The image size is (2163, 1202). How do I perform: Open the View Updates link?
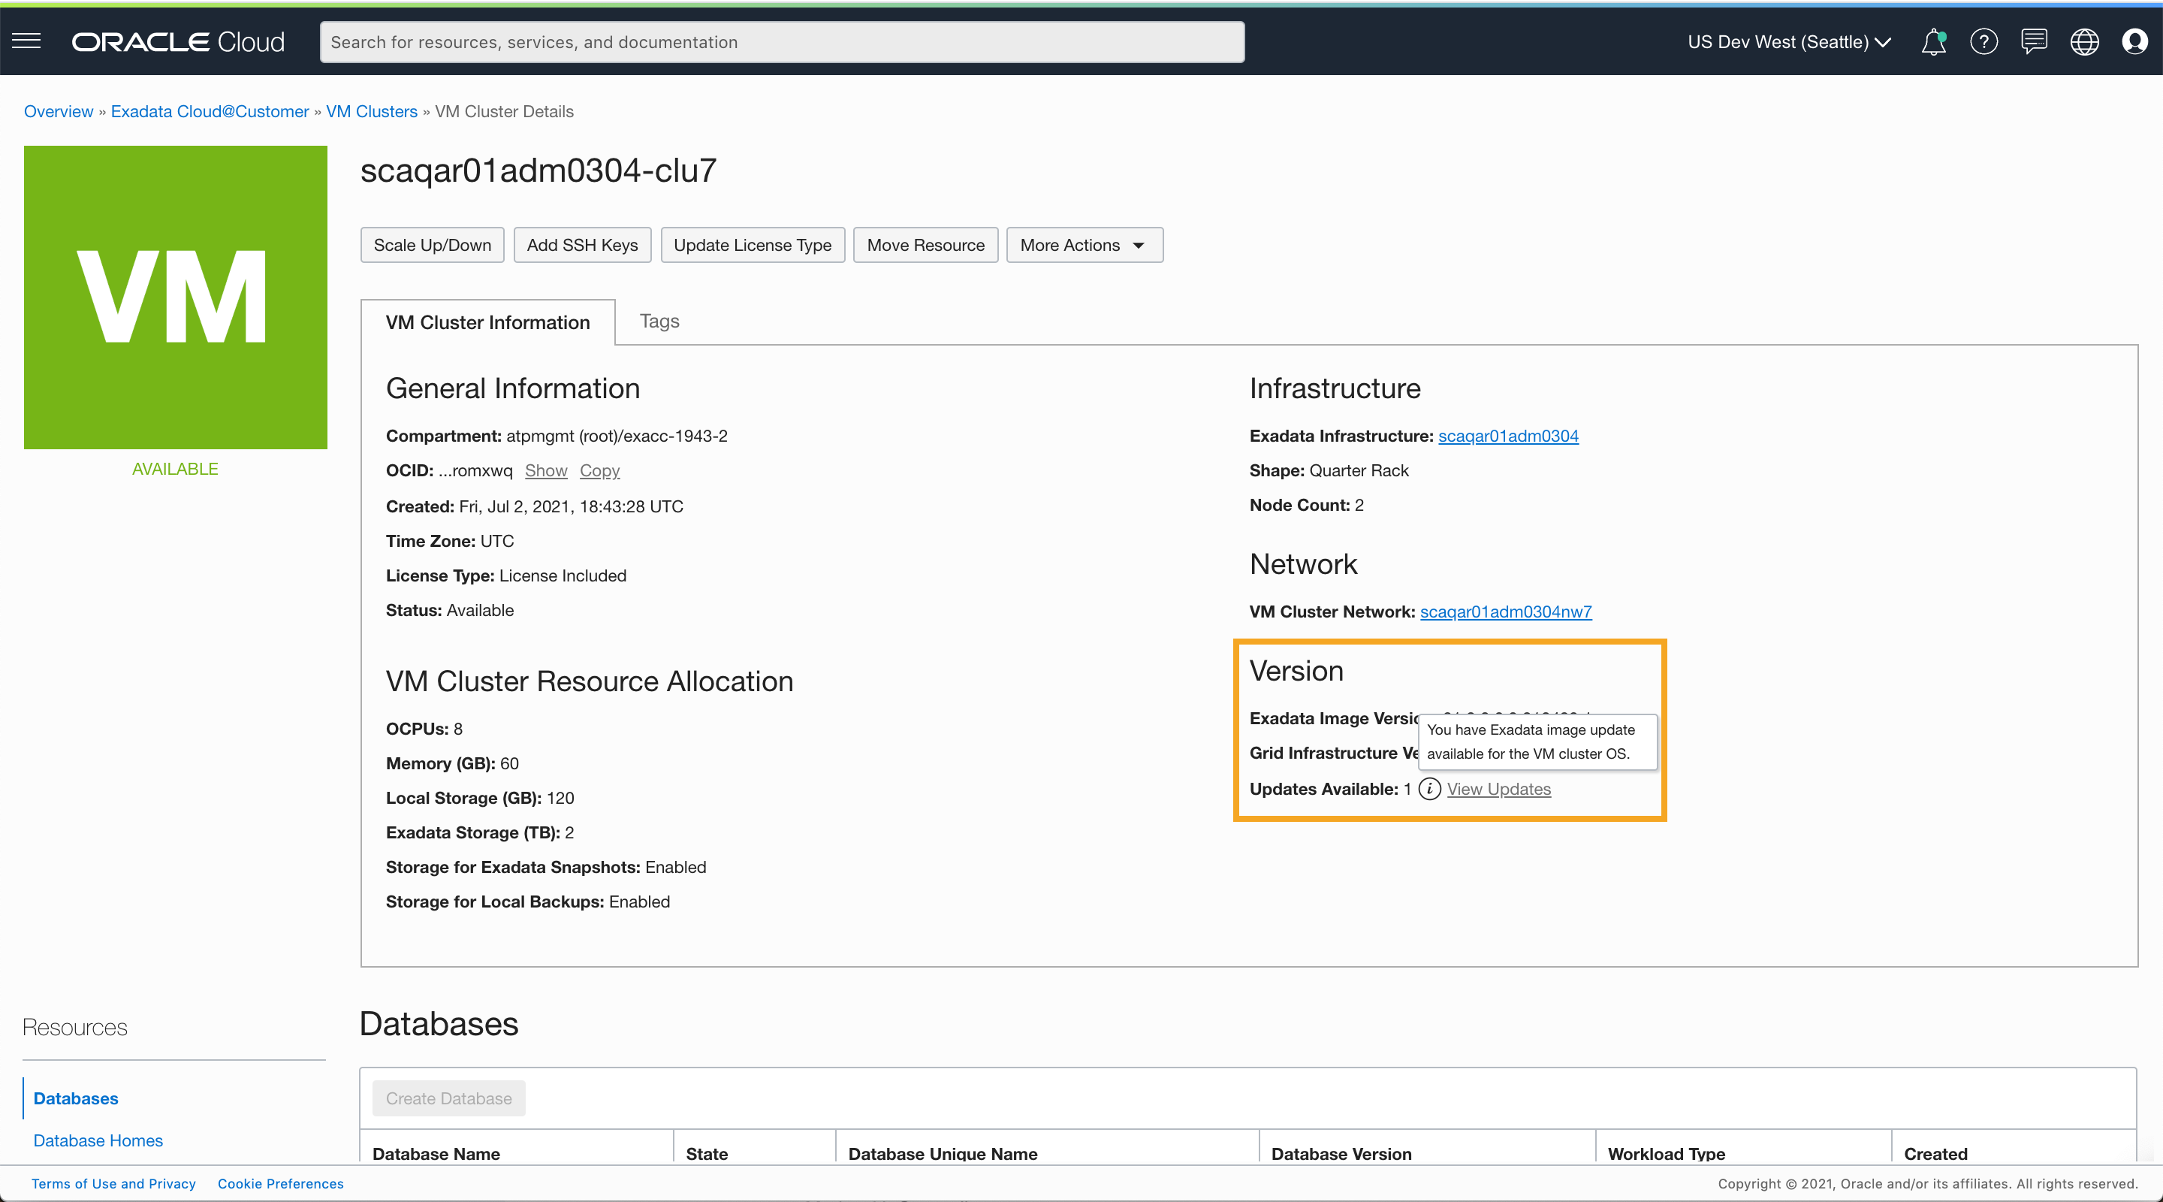click(1498, 789)
